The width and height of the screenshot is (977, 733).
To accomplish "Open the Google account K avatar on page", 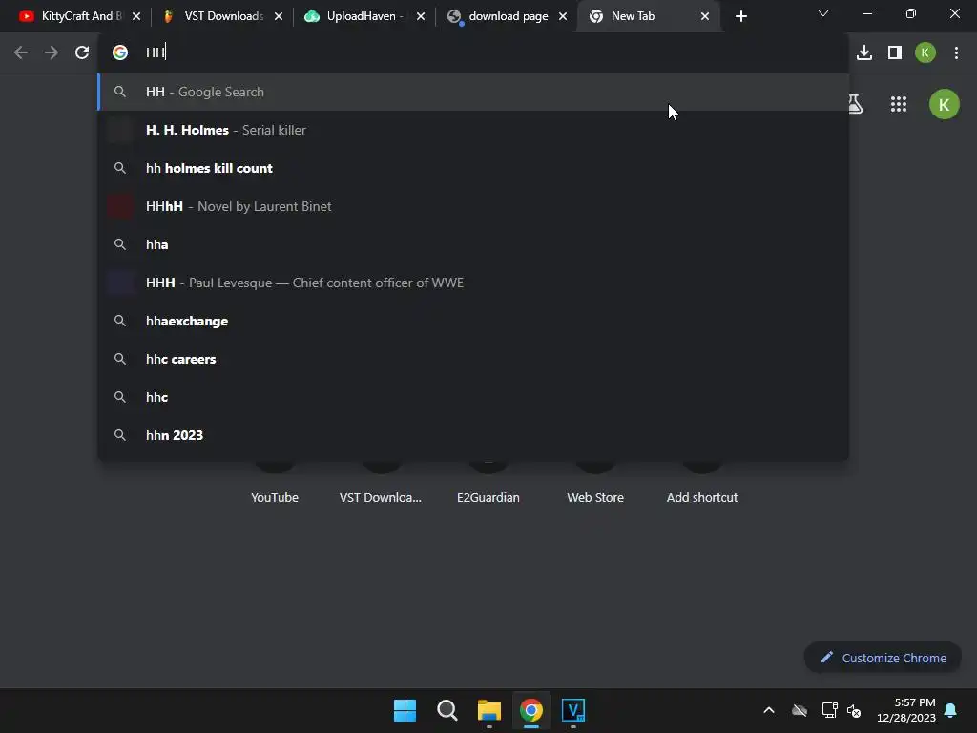I will [945, 104].
